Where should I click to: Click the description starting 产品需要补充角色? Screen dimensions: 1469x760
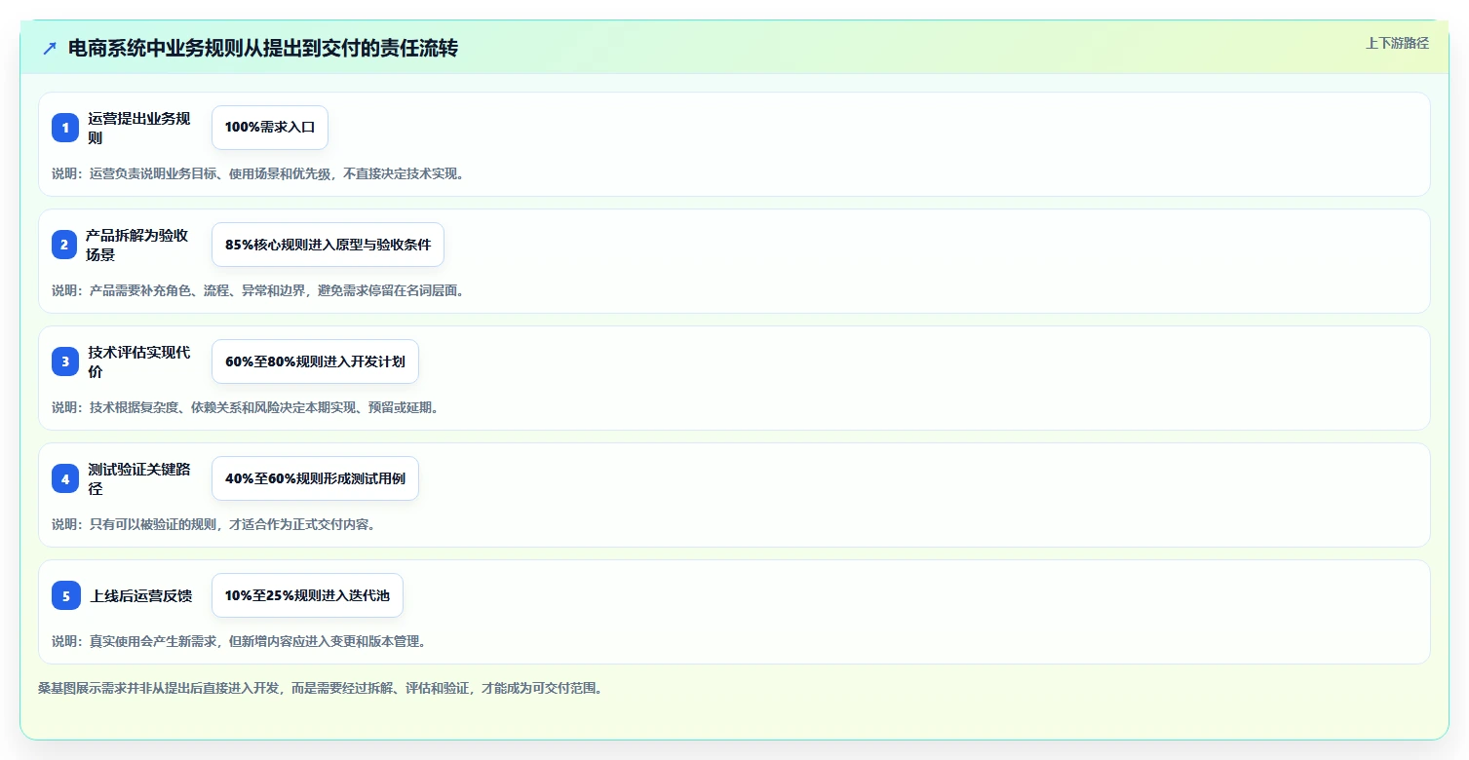pyautogui.click(x=258, y=290)
